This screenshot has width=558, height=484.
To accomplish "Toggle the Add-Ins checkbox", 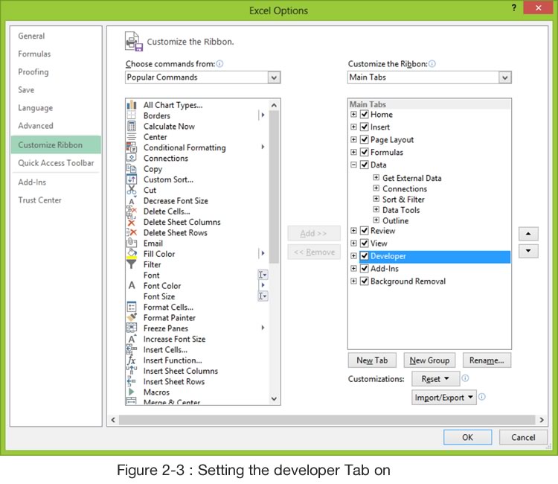I will (365, 269).
